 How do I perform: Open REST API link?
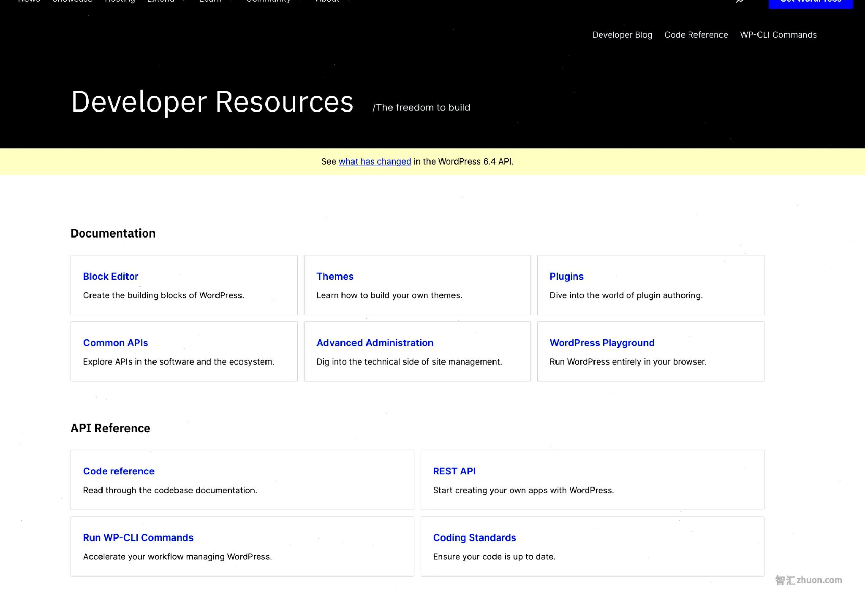point(454,471)
